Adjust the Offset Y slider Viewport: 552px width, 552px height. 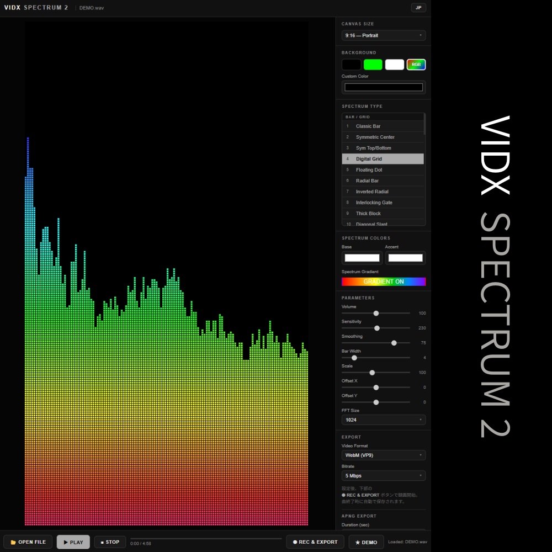coord(375,402)
